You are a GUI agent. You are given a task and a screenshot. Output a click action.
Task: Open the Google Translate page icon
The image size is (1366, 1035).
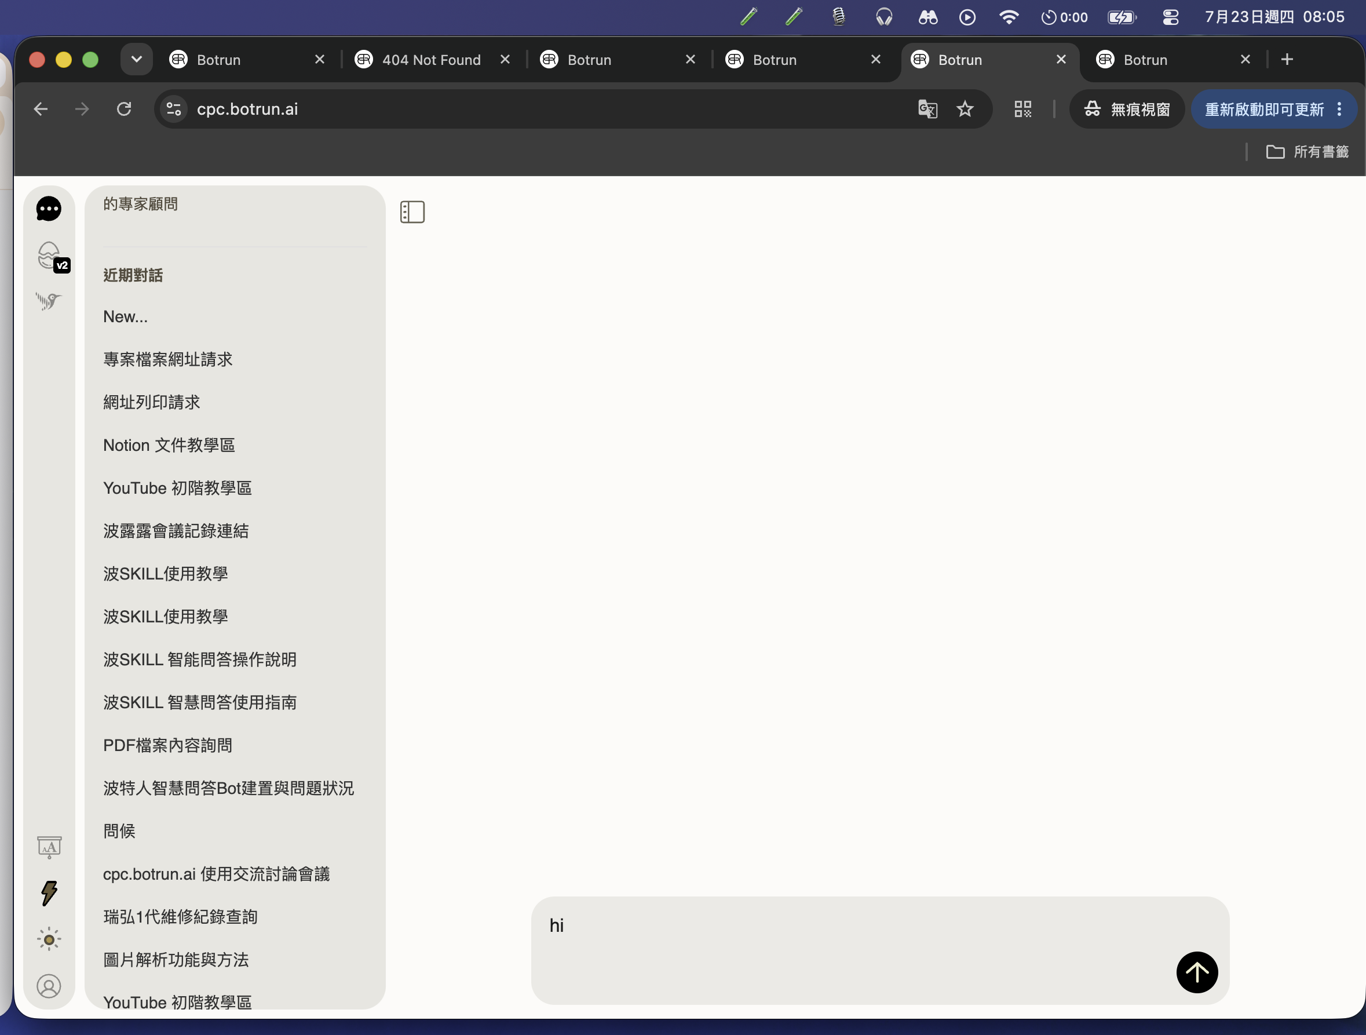tap(927, 110)
